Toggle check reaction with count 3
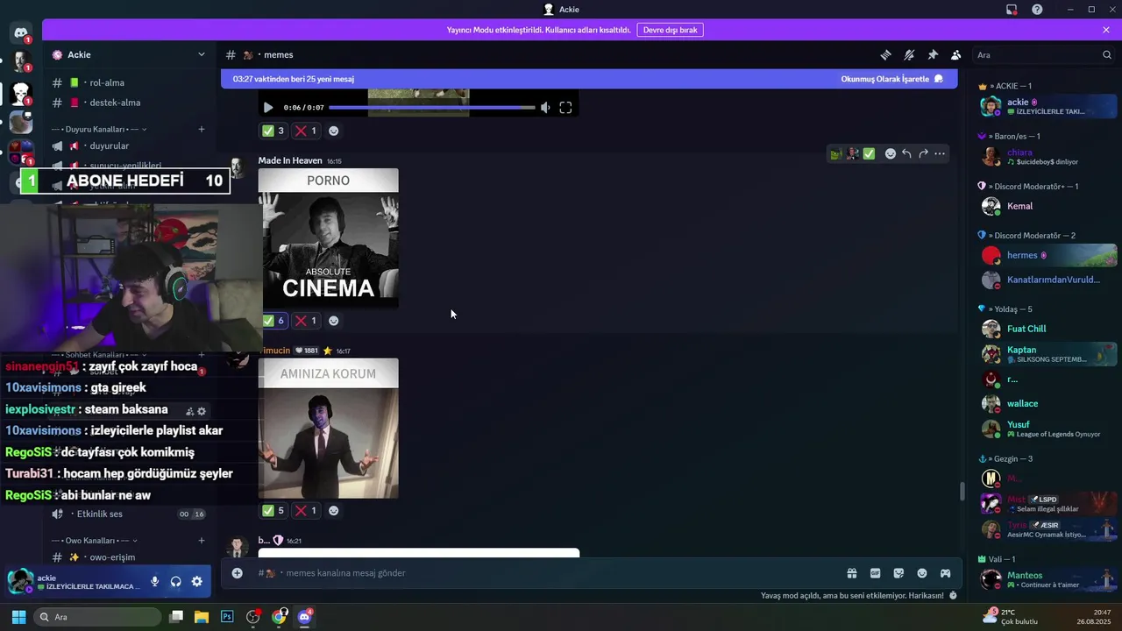 click(x=273, y=131)
